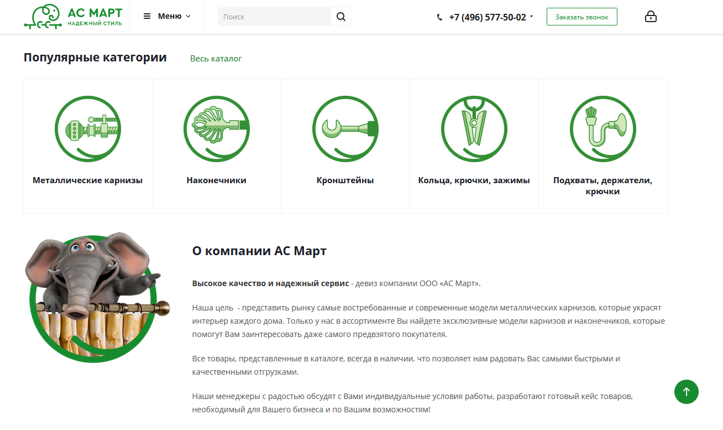Image resolution: width=723 pixels, height=430 pixels.
Task: Go to top with arrow button
Action: (687, 391)
